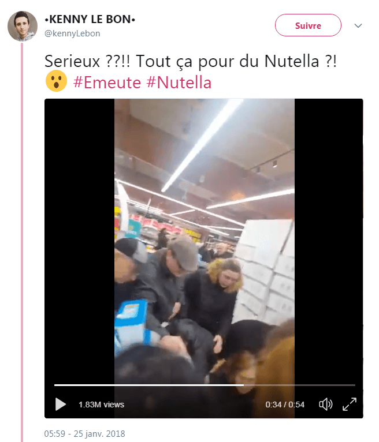Open the #Emeute hashtag

[x=107, y=83]
